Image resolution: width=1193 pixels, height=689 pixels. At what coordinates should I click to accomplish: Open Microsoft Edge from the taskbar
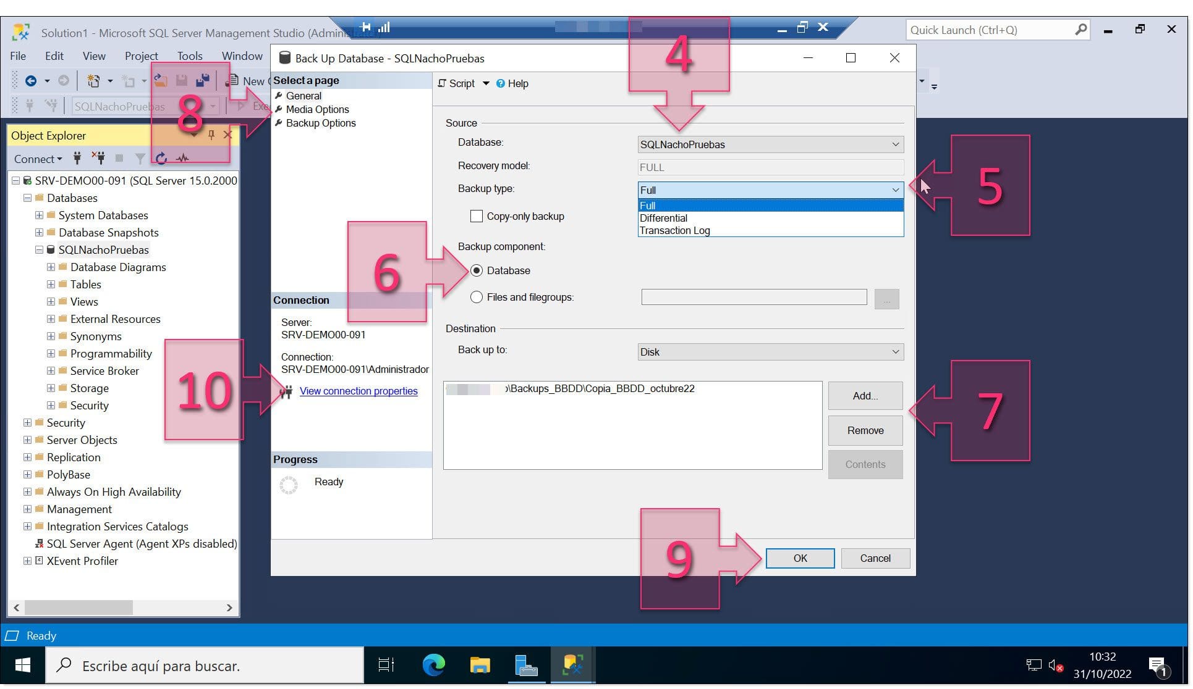click(433, 665)
